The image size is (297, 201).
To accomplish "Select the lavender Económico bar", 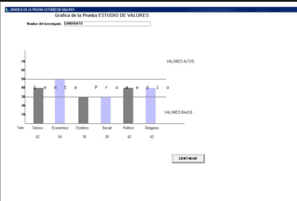I will pyautogui.click(x=60, y=101).
